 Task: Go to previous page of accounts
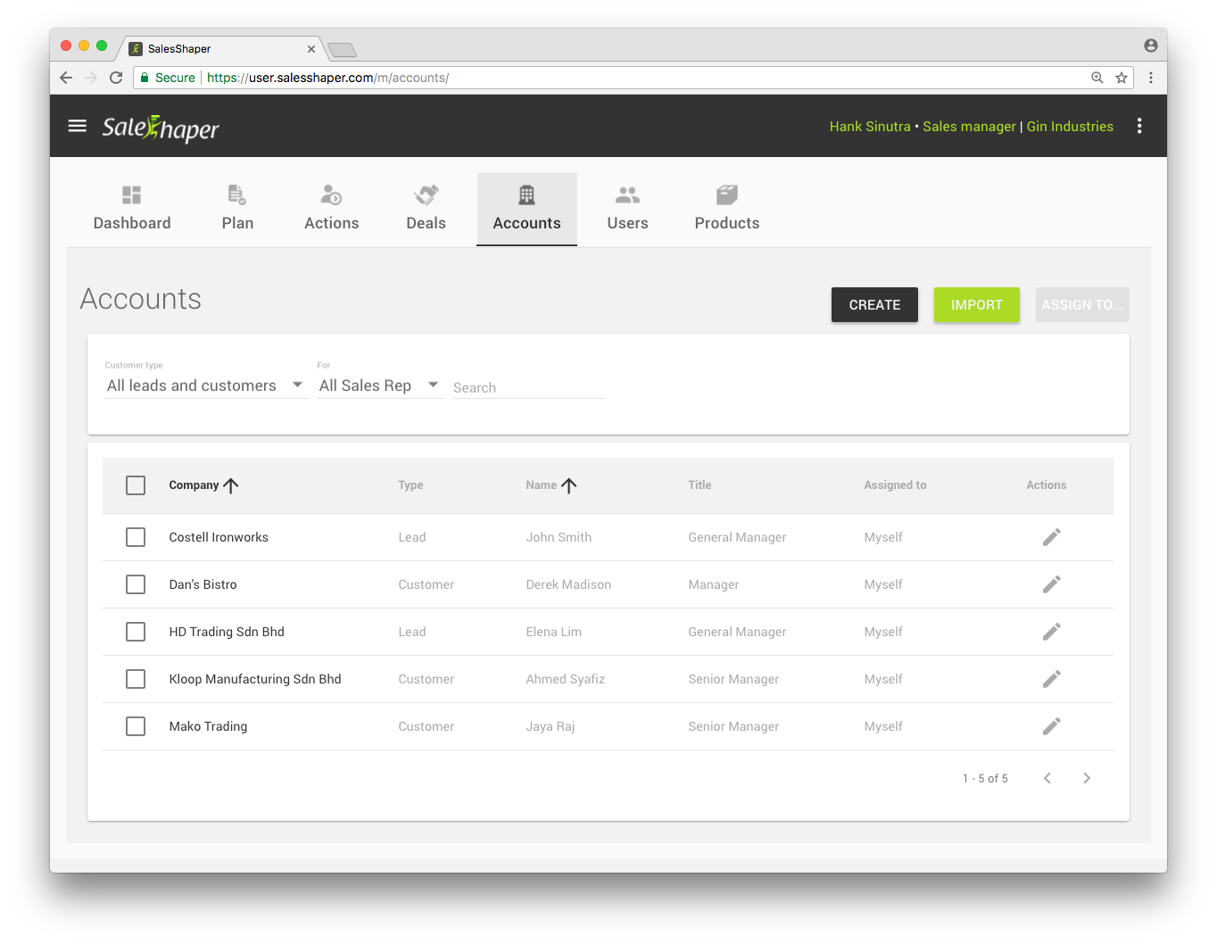click(1047, 778)
